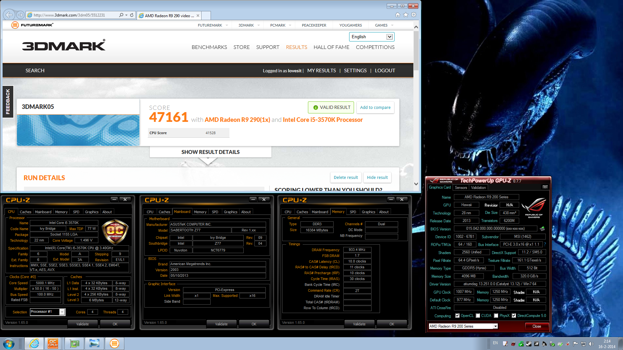The height and width of the screenshot is (350, 623).
Task: Click the scrollbar up arrow in browser
Action: (416, 27)
